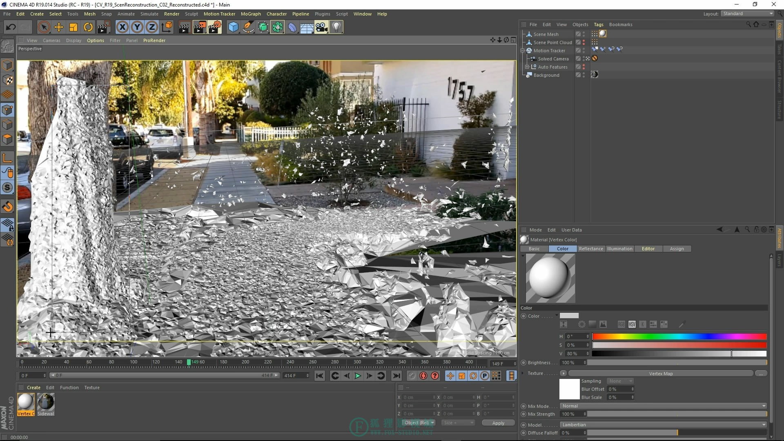Click Vertex Map texture button
The image size is (784, 441).
click(x=661, y=373)
